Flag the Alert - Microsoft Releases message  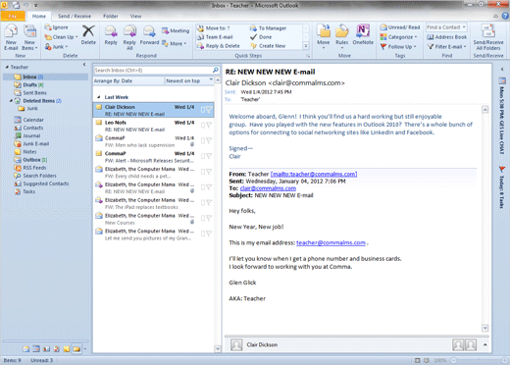209,156
